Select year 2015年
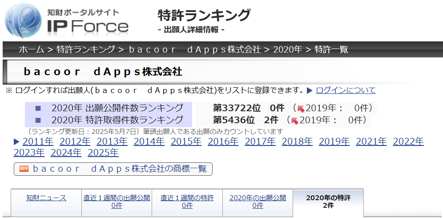The image size is (443, 218). coord(186,141)
